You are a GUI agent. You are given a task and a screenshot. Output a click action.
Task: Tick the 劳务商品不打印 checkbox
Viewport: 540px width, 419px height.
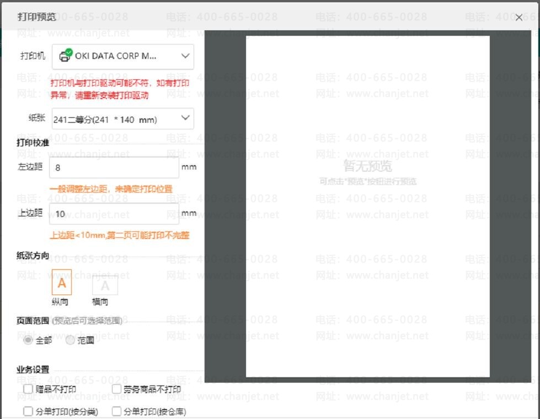click(x=116, y=389)
